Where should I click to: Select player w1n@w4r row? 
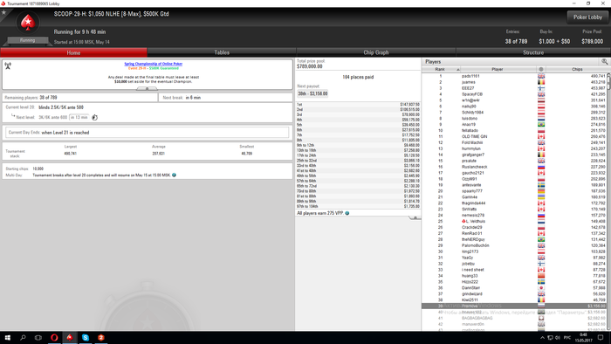click(514, 100)
